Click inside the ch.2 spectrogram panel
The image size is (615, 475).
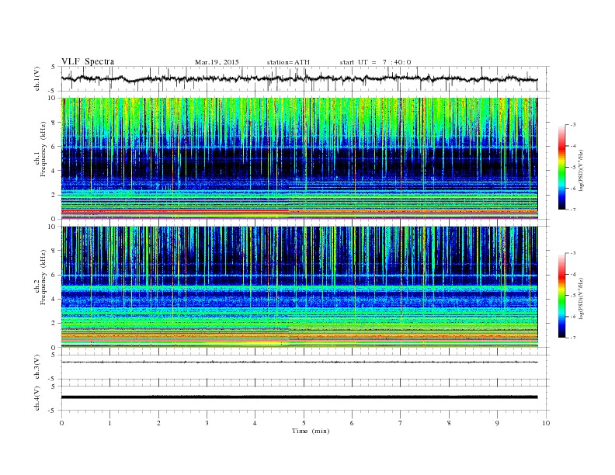[299, 287]
